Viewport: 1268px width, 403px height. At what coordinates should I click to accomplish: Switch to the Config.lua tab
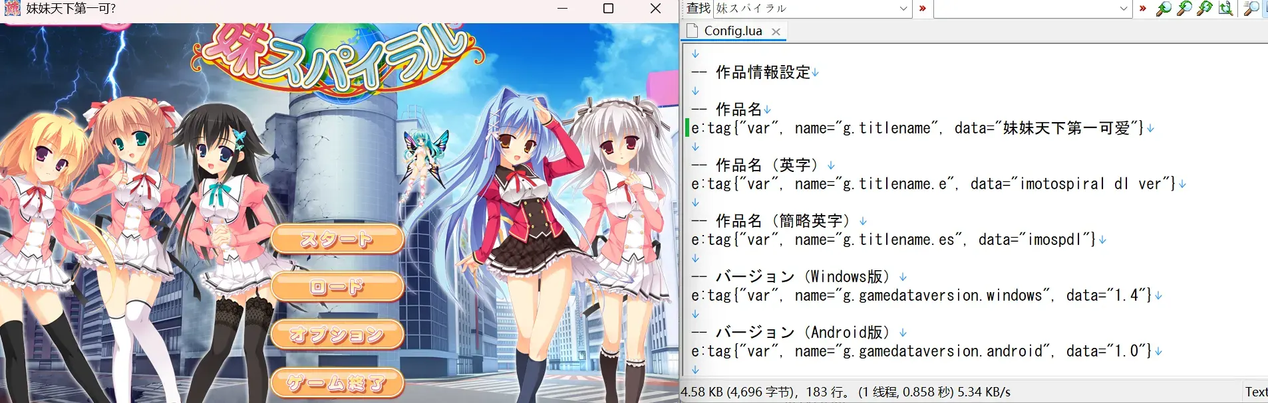[732, 31]
